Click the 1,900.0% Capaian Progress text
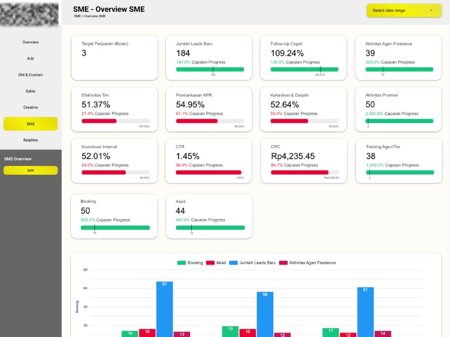 pos(392,165)
